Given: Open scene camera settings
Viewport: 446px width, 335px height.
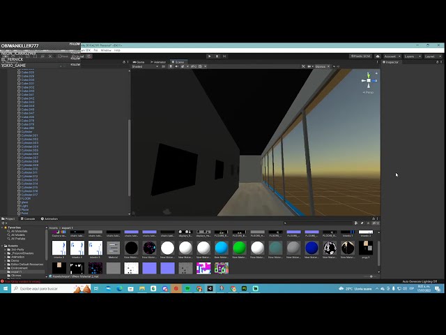Looking at the screenshot, I should (310, 67).
